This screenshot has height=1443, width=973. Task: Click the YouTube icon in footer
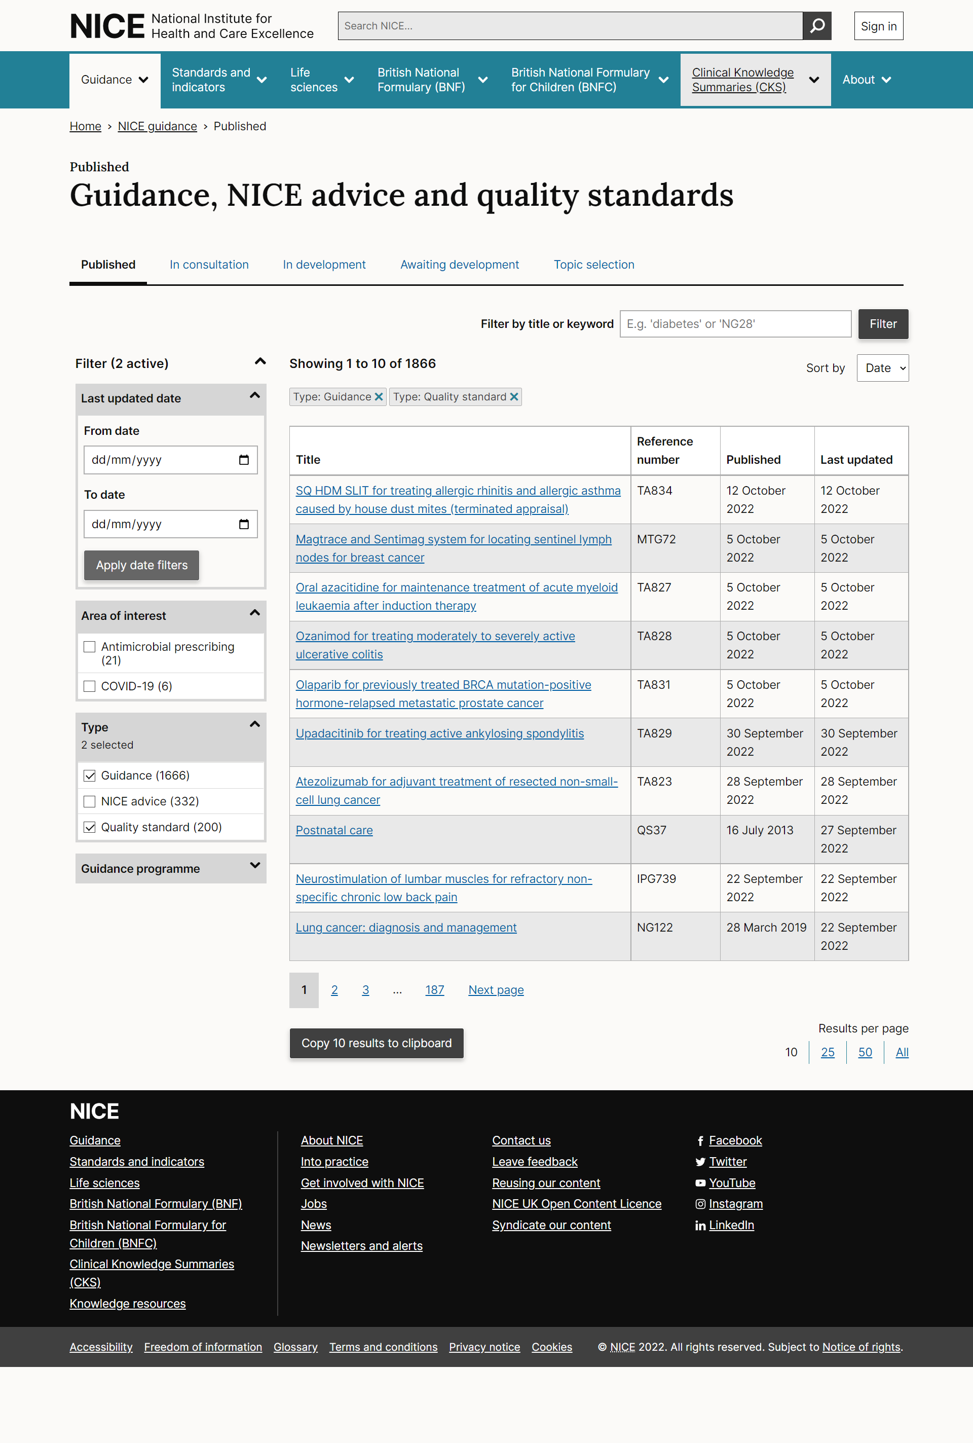tap(700, 1183)
